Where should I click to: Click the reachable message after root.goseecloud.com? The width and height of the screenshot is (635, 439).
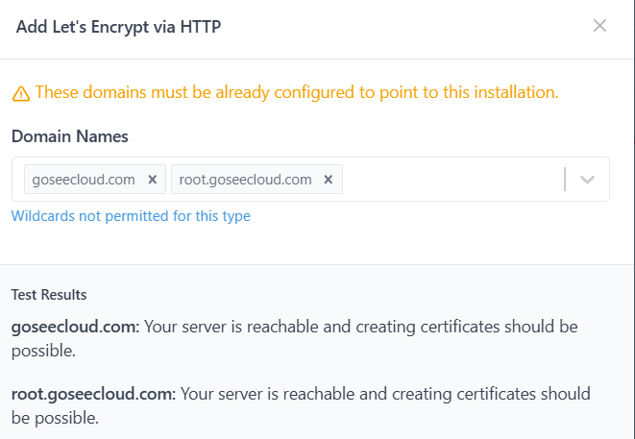point(384,395)
